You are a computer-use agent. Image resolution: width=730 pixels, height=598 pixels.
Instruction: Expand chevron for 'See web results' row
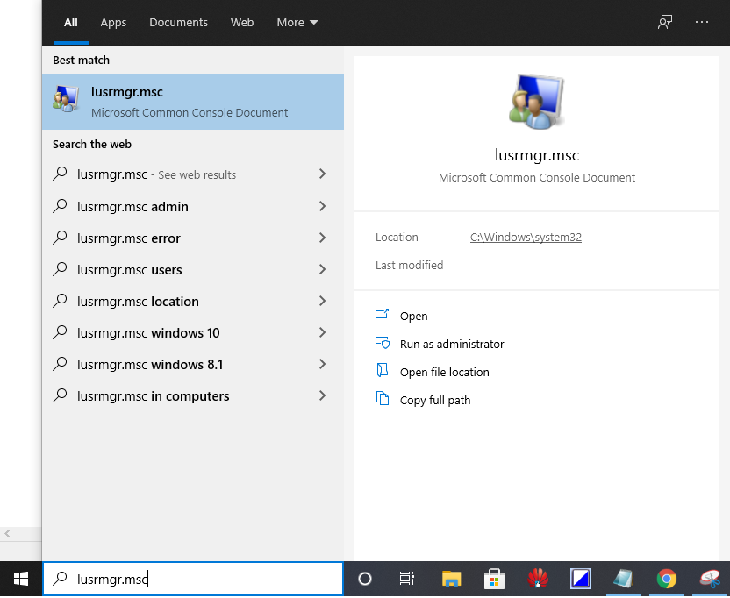coord(322,174)
